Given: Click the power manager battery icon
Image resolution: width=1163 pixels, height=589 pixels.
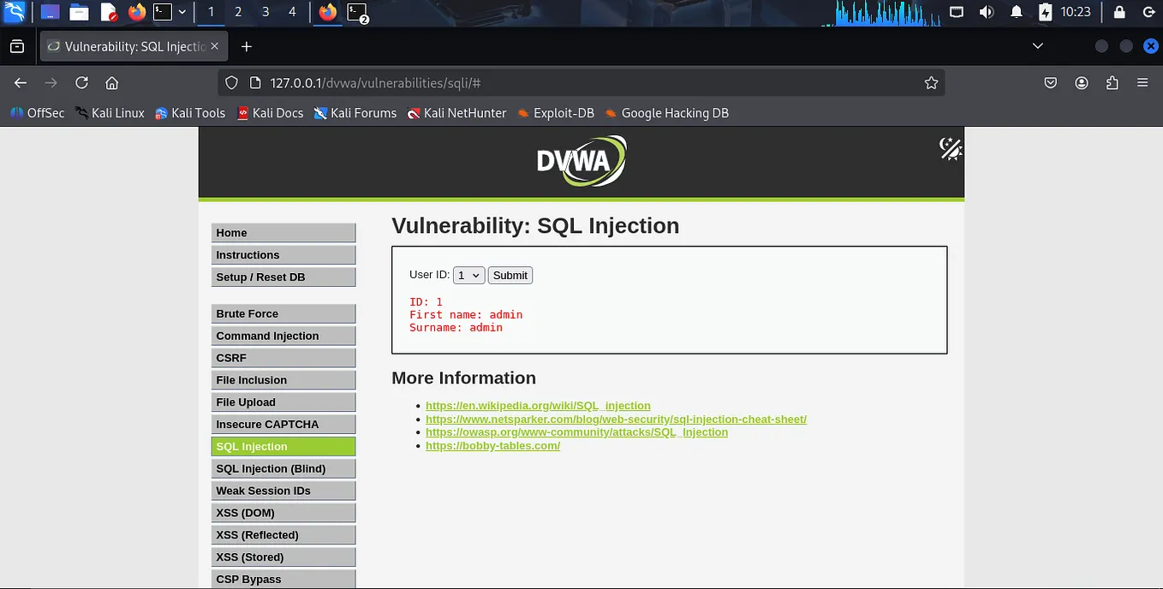Looking at the screenshot, I should [x=1046, y=12].
